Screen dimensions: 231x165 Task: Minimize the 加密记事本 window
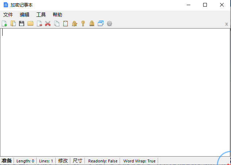[x=189, y=5]
